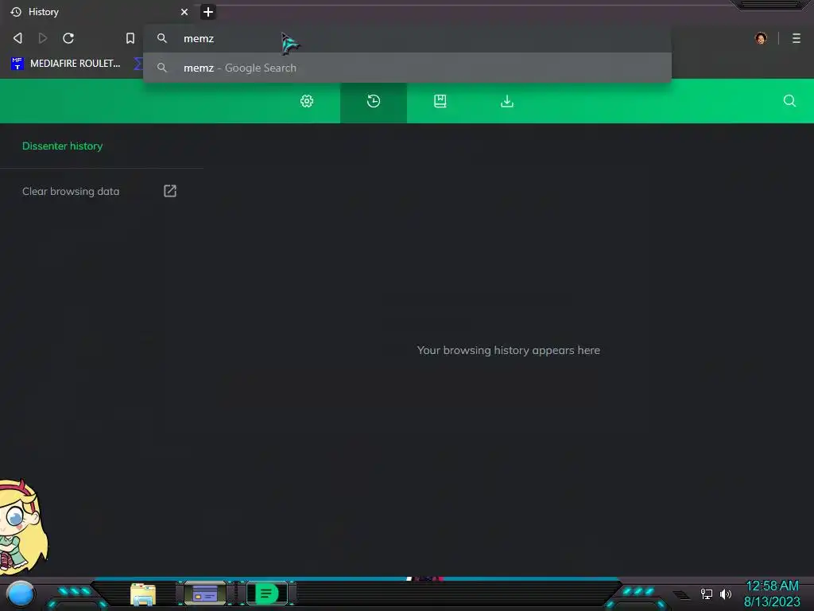The width and height of the screenshot is (814, 611).
Task: Open the user profile avatar
Action: pyautogui.click(x=761, y=38)
